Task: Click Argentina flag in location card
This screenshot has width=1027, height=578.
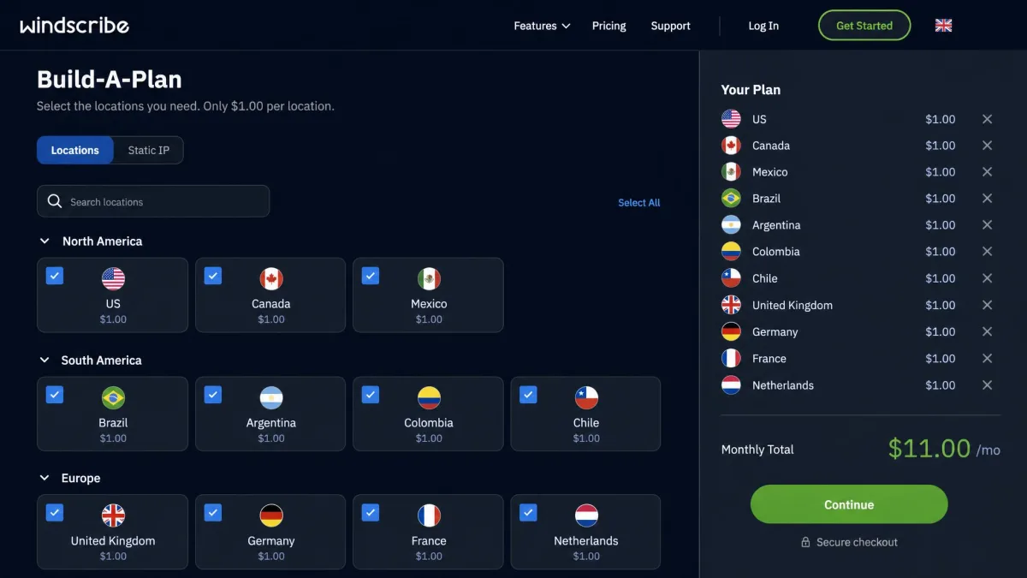Action: point(271,398)
